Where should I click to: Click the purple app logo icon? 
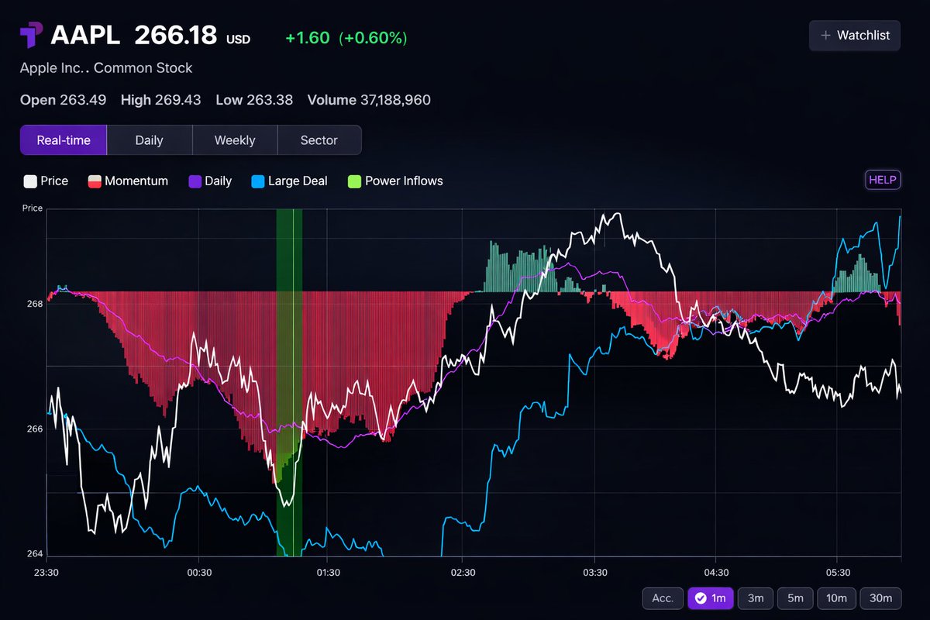(x=31, y=33)
